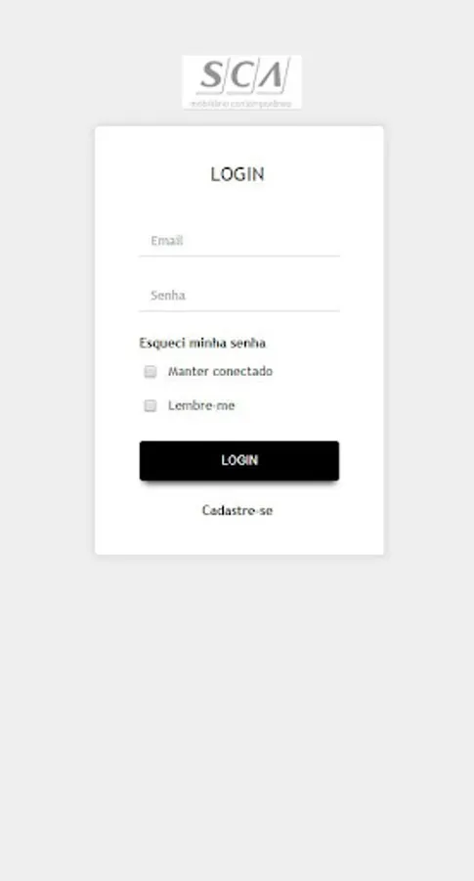Click the underline beneath the Email field

click(x=239, y=256)
